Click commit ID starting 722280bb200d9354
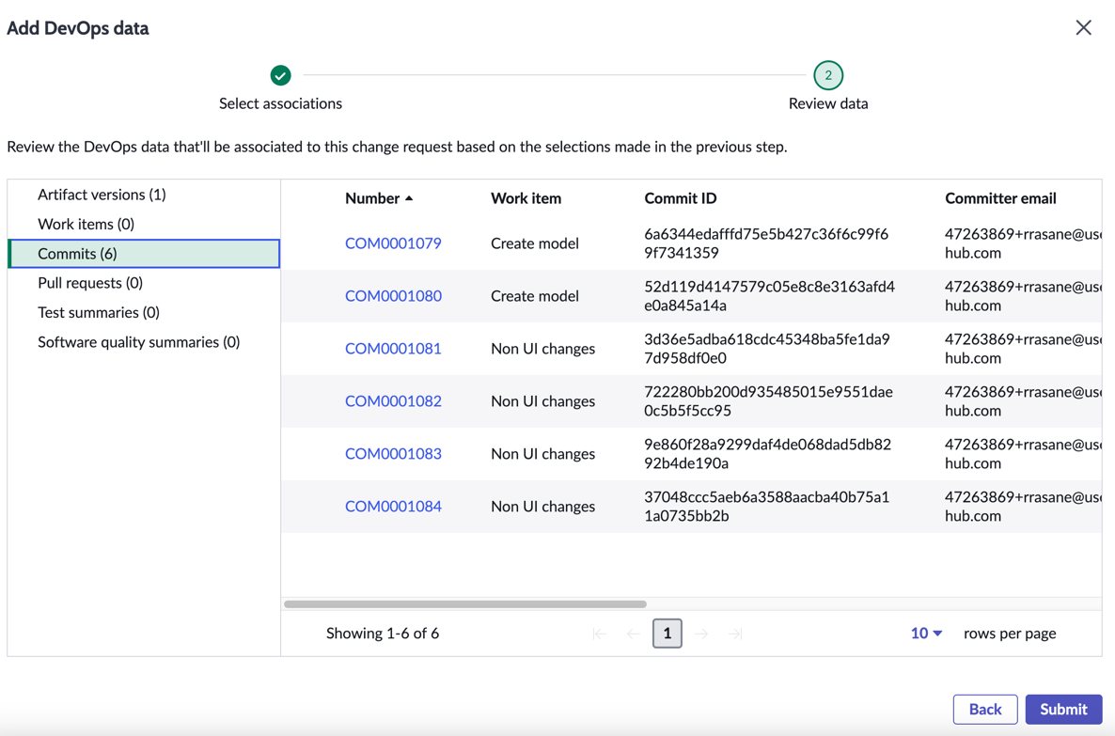This screenshot has width=1115, height=736. pyautogui.click(x=768, y=401)
